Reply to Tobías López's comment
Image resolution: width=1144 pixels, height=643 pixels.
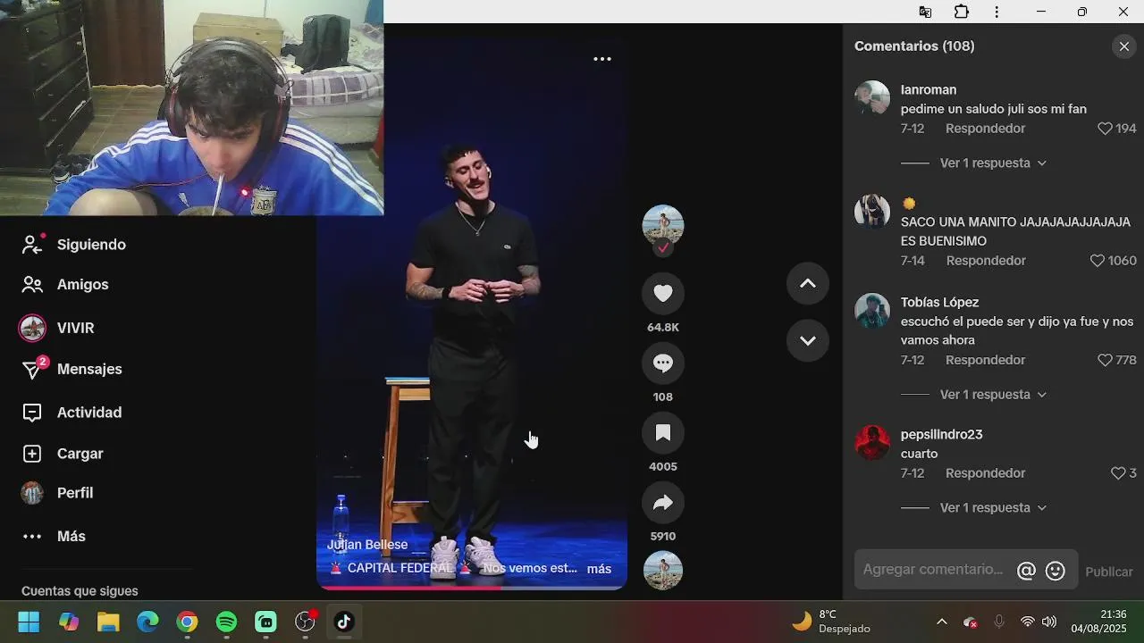(x=985, y=360)
